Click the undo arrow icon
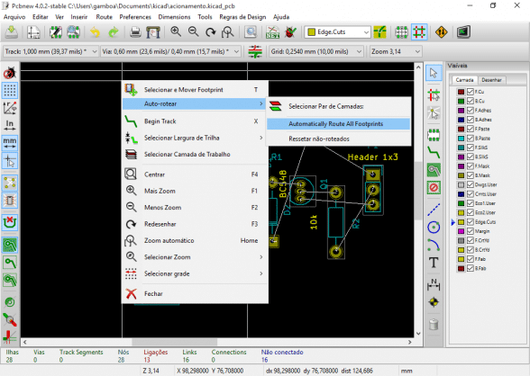The image size is (530, 376). [95, 32]
